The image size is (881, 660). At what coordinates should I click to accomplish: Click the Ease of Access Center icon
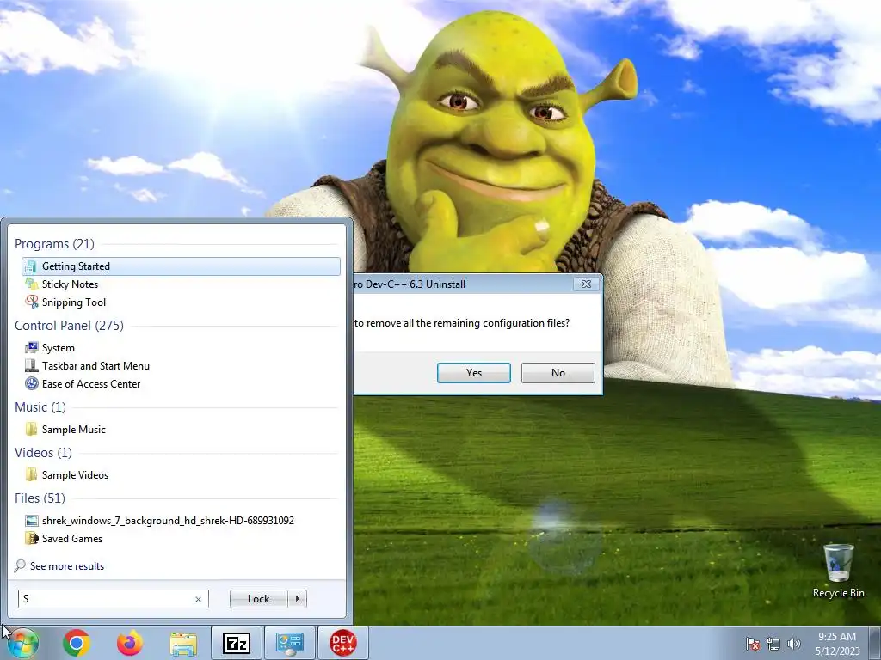point(32,384)
